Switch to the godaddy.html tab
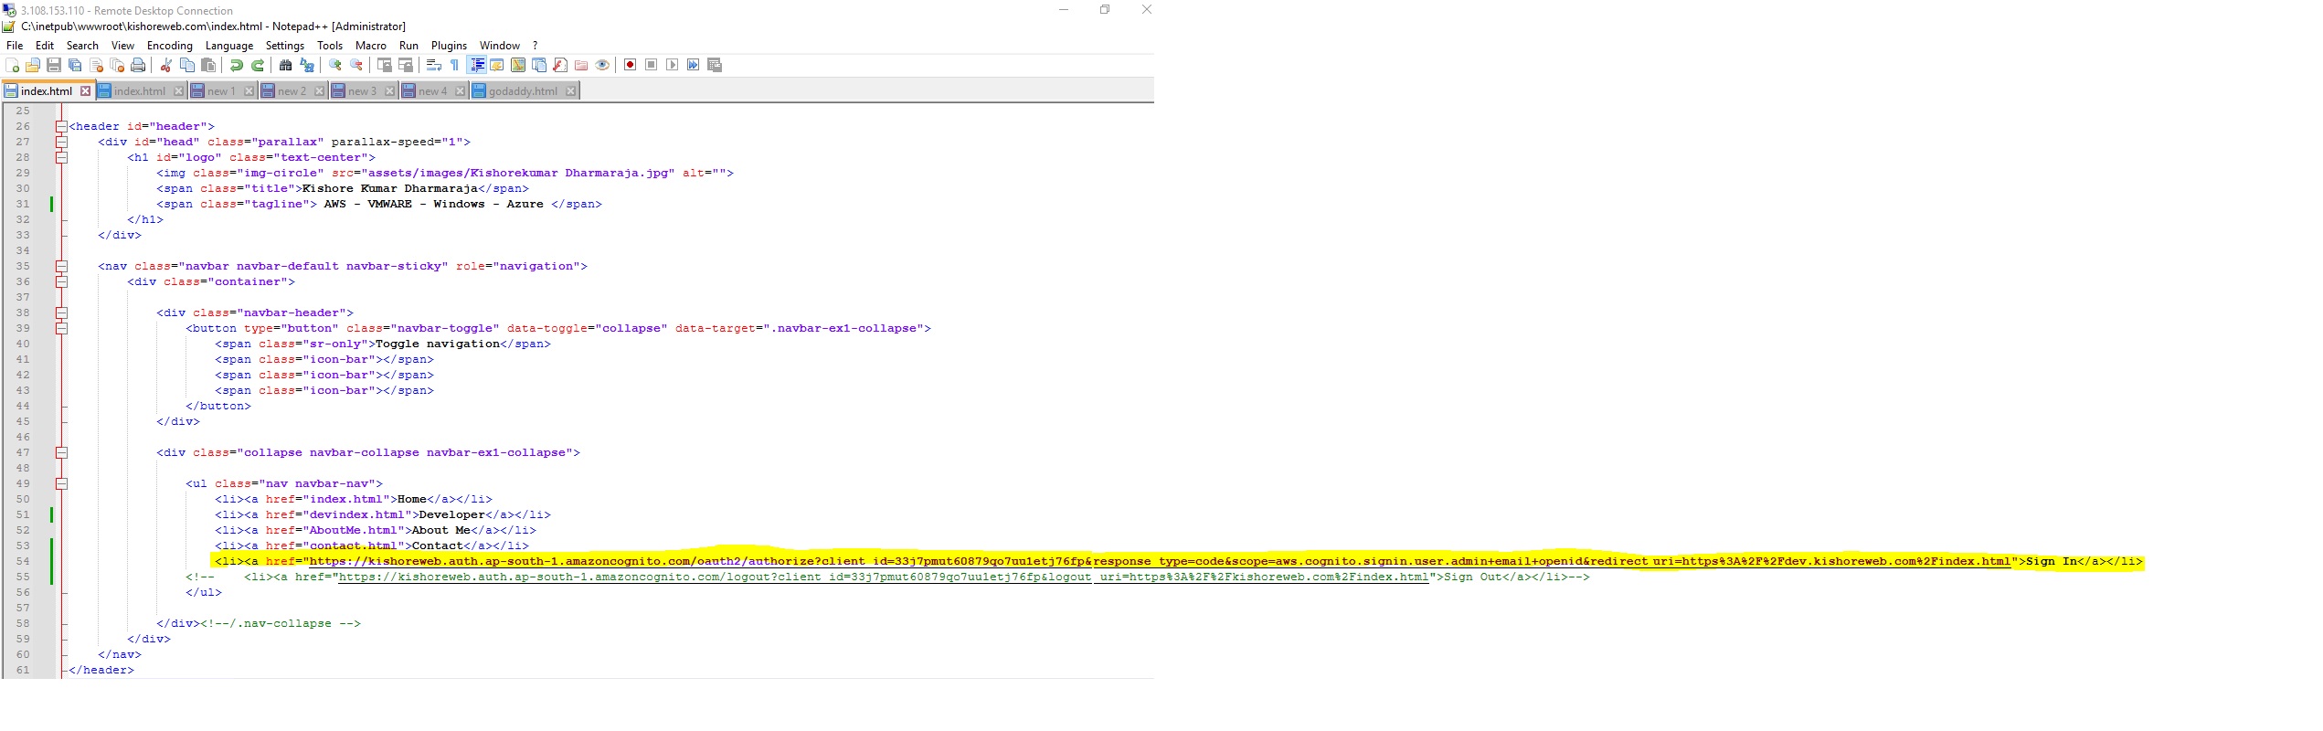Image resolution: width=2323 pixels, height=731 pixels. point(522,91)
